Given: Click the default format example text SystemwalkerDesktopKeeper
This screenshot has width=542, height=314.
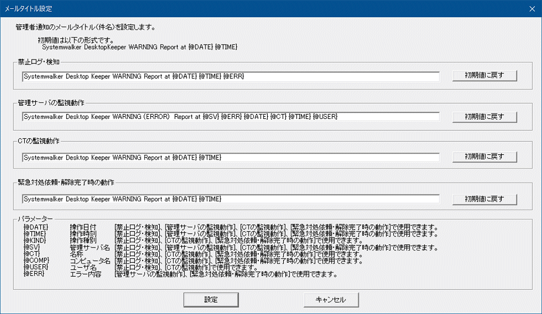Looking at the screenshot, I should pos(140,47).
